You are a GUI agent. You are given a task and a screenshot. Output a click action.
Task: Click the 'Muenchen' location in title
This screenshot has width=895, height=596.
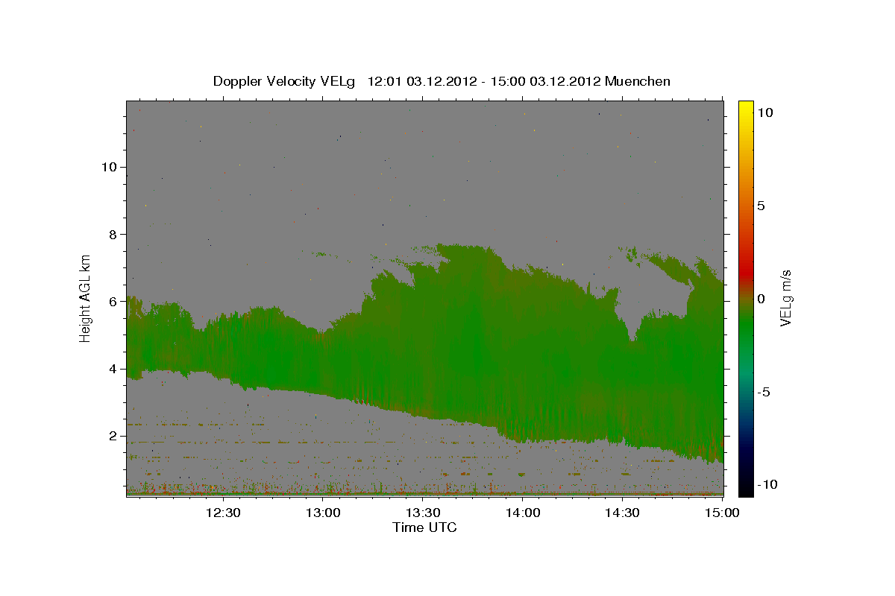click(638, 81)
